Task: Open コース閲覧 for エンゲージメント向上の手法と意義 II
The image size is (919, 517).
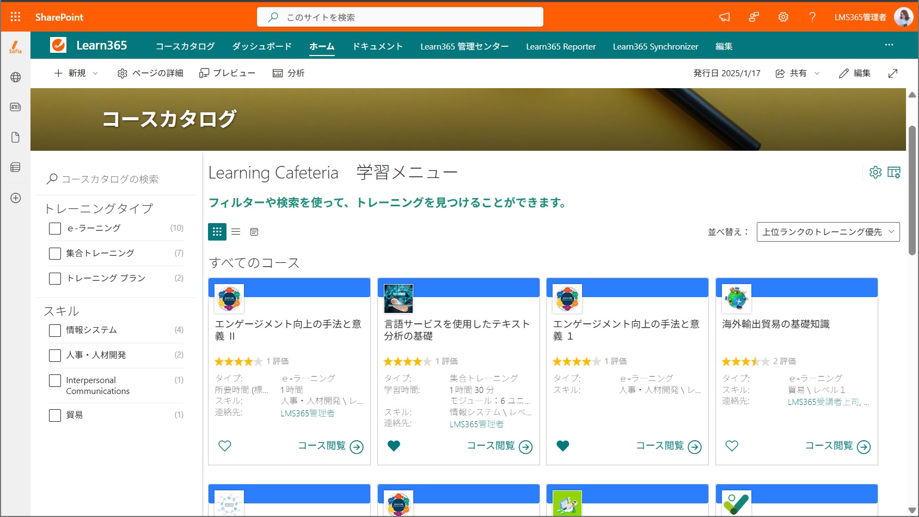Action: (330, 446)
